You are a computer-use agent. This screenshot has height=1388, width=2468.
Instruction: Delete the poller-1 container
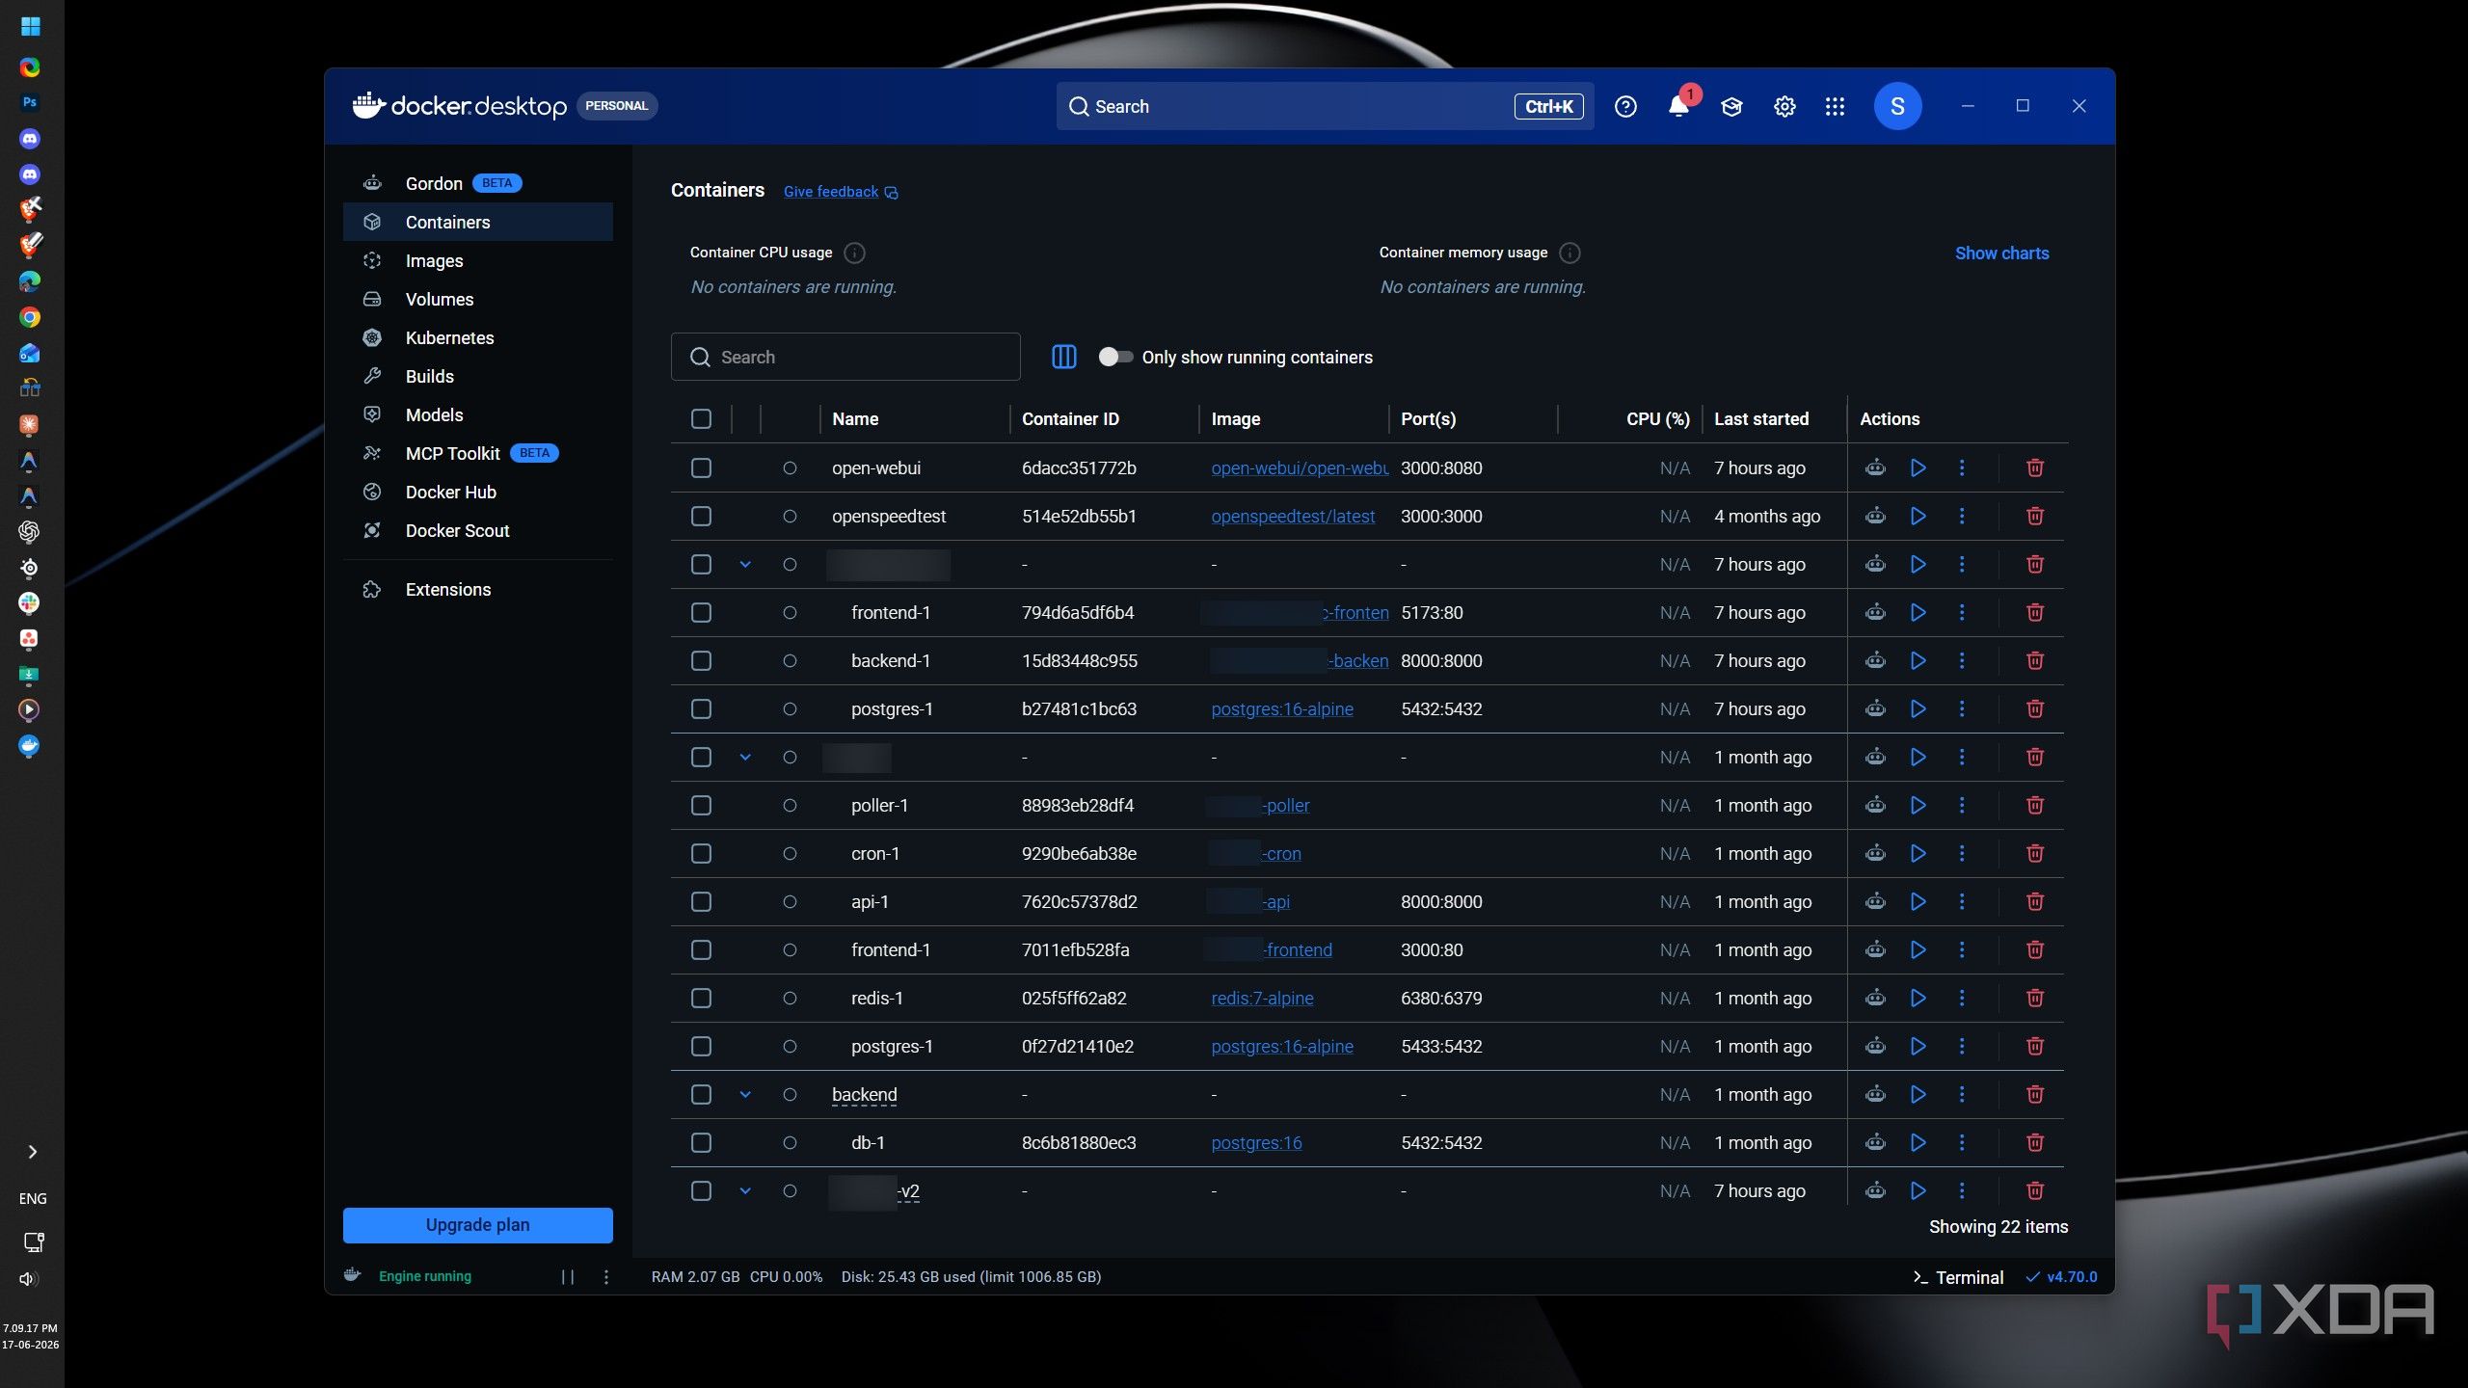point(2034,805)
